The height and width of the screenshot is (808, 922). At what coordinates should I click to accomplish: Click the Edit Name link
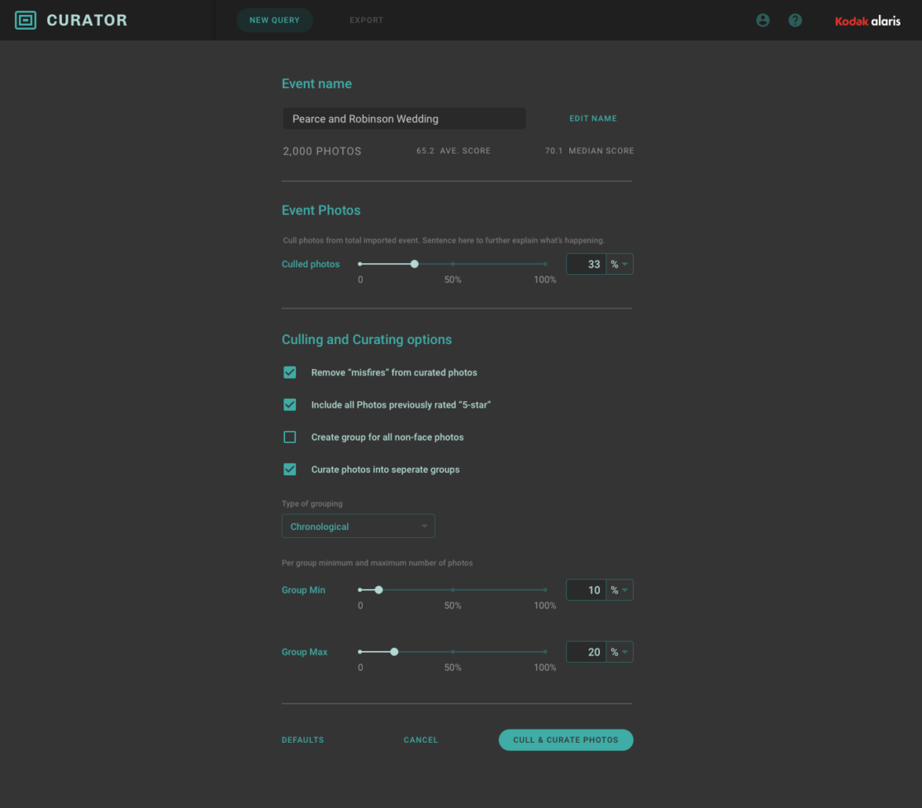(x=592, y=119)
